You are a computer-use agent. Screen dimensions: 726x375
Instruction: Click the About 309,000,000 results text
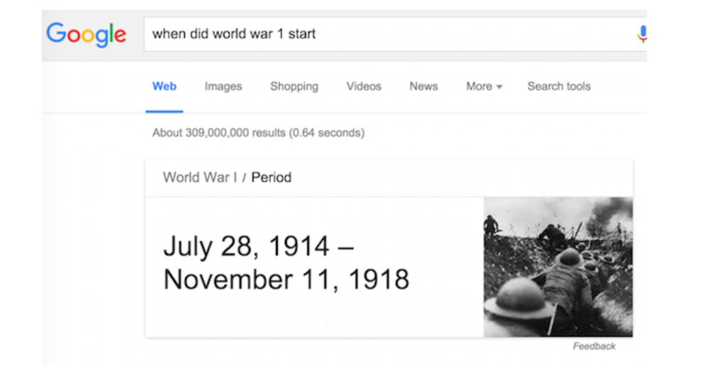(219, 132)
